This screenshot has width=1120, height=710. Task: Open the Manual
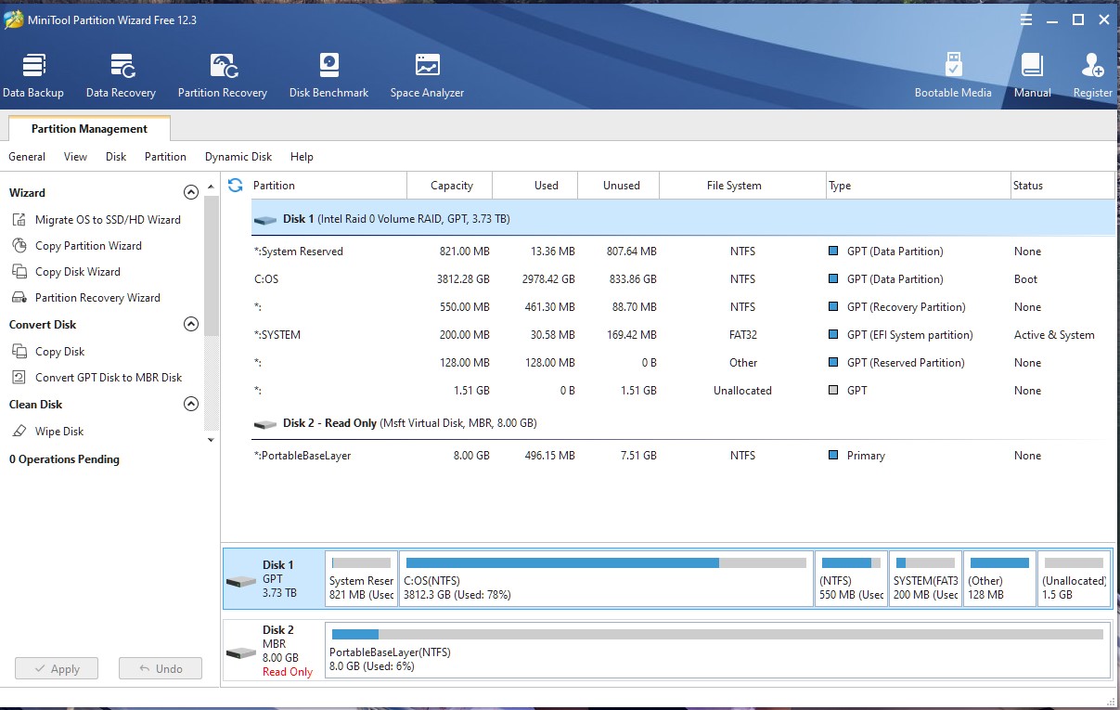[x=1032, y=76]
